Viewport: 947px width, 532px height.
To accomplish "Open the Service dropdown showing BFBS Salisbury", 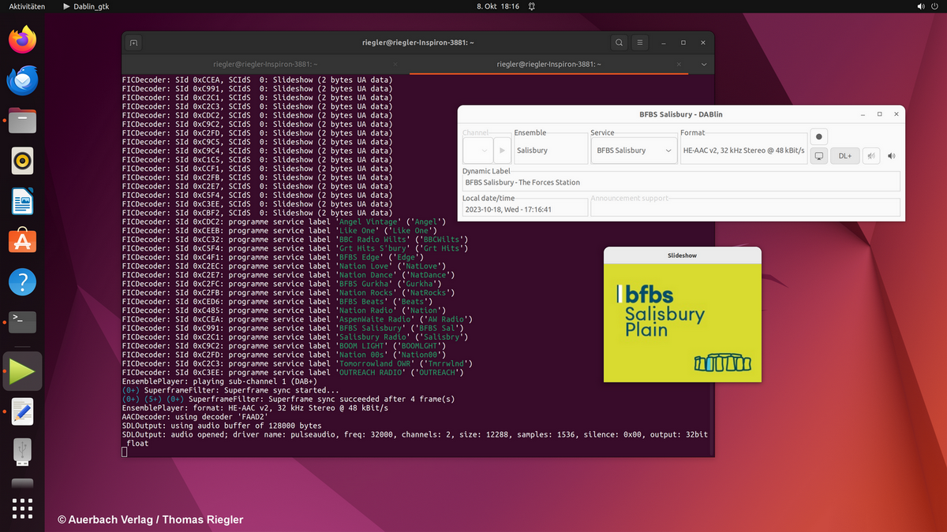I will click(x=633, y=151).
